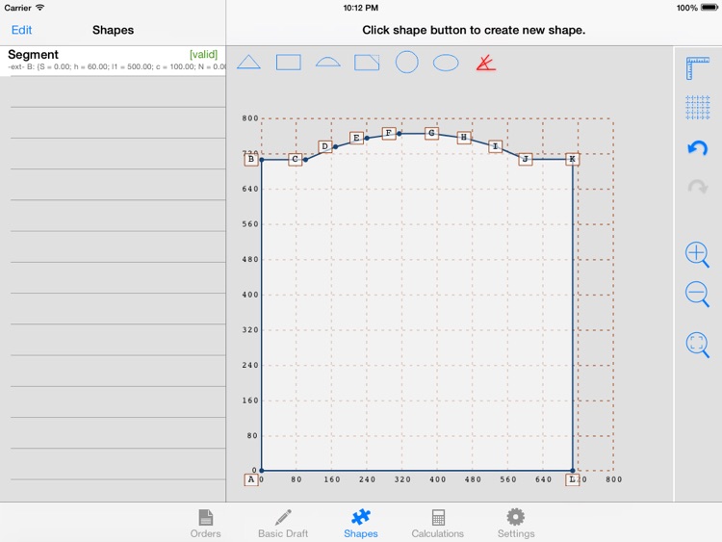Tap the Edit button
This screenshot has height=542, width=722.
click(21, 30)
